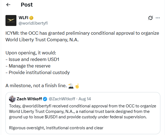
Task: Click the WLFI profile avatar
Action: (x=11, y=20)
